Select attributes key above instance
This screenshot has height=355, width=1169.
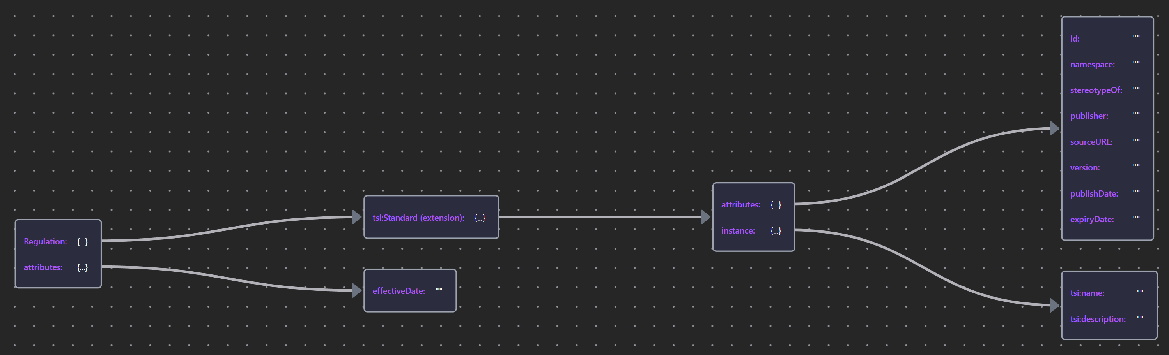click(x=740, y=205)
